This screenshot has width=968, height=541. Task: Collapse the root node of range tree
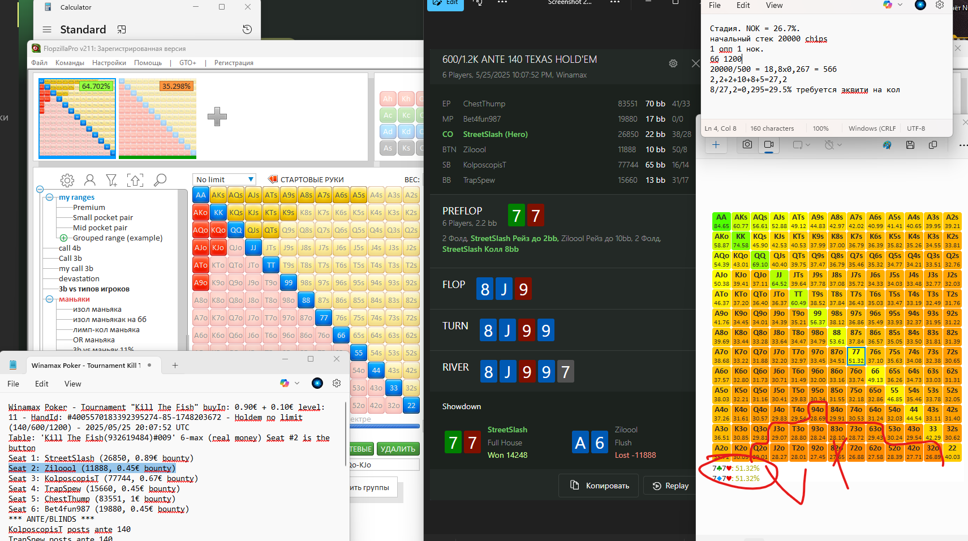coord(40,189)
